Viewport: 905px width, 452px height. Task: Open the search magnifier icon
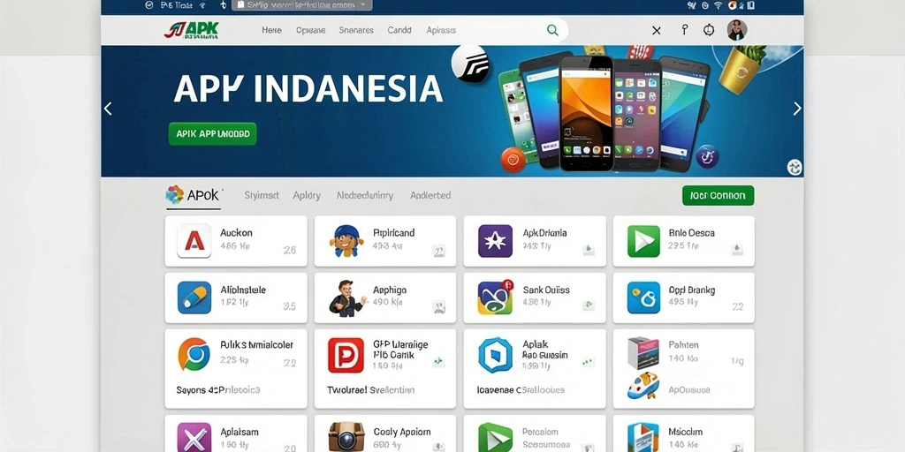552,30
